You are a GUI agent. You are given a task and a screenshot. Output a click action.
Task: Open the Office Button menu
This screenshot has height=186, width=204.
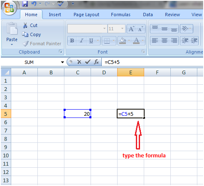(9, 8)
